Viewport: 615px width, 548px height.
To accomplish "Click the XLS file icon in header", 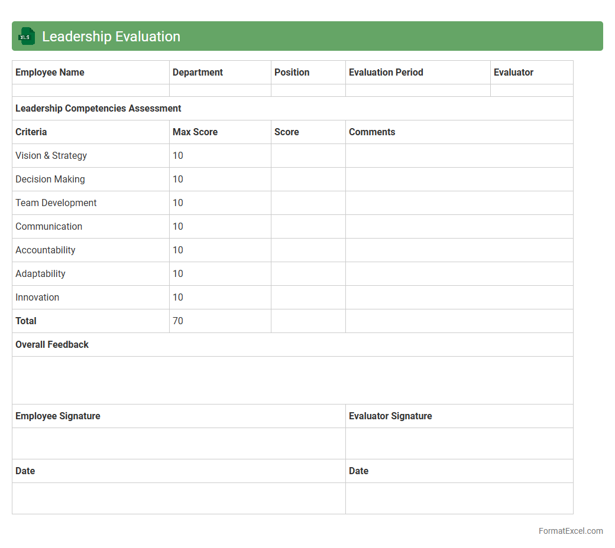I will point(26,37).
